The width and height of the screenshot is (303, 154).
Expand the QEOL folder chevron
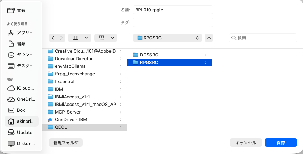pyautogui.click(x=121, y=127)
